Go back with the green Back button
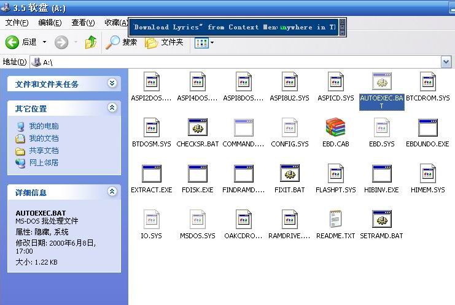 tap(21, 42)
